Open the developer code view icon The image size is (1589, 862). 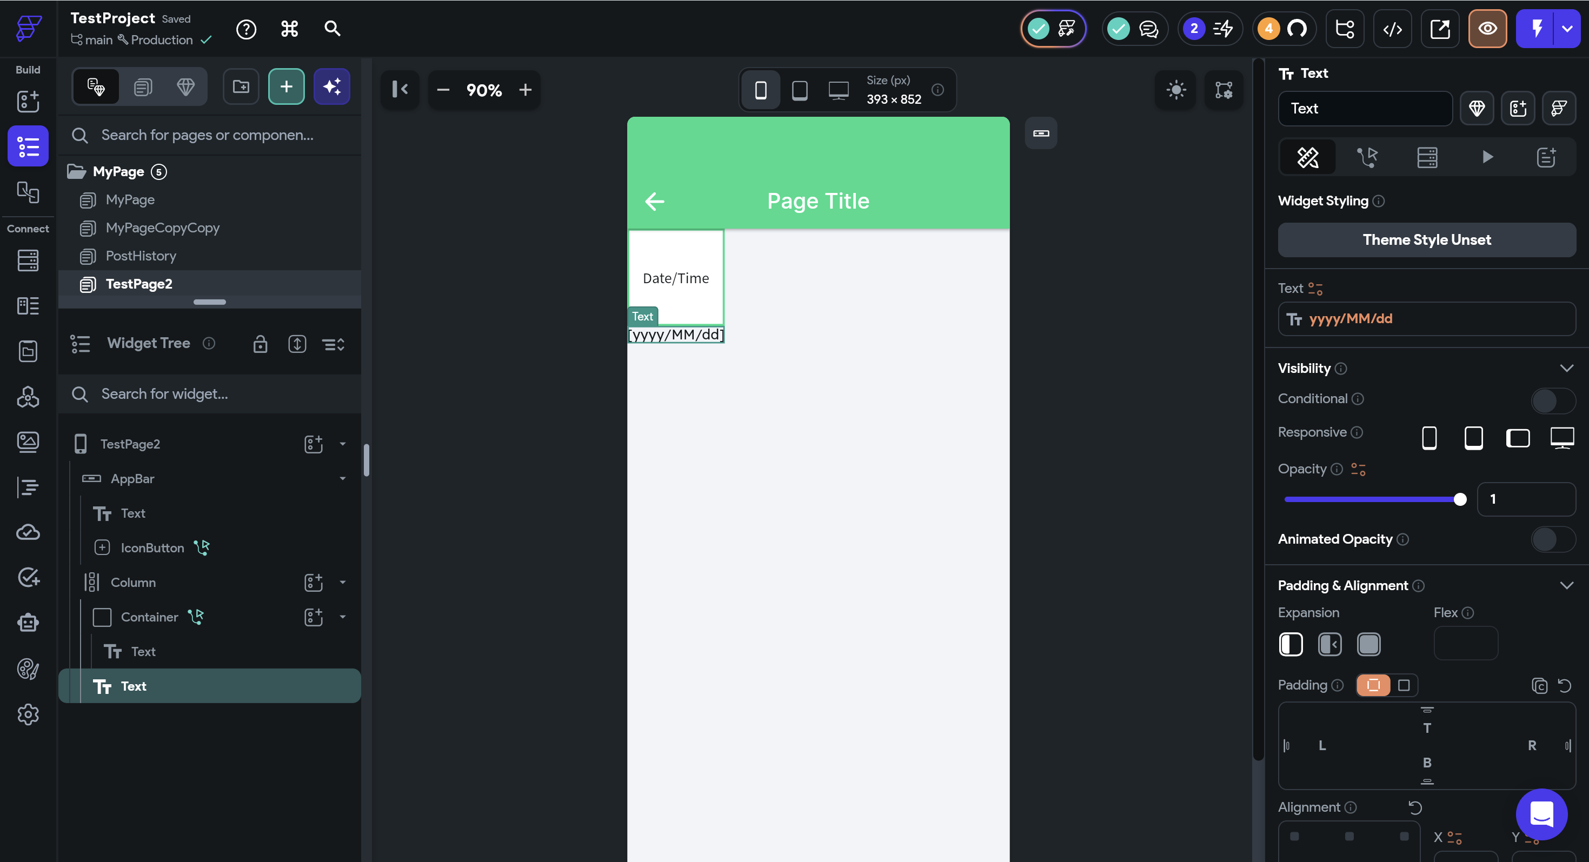[1392, 29]
